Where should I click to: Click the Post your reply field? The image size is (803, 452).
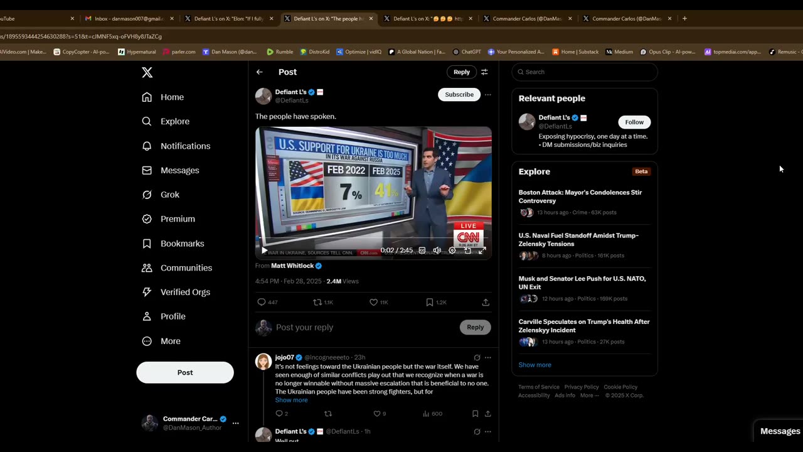[x=364, y=327]
